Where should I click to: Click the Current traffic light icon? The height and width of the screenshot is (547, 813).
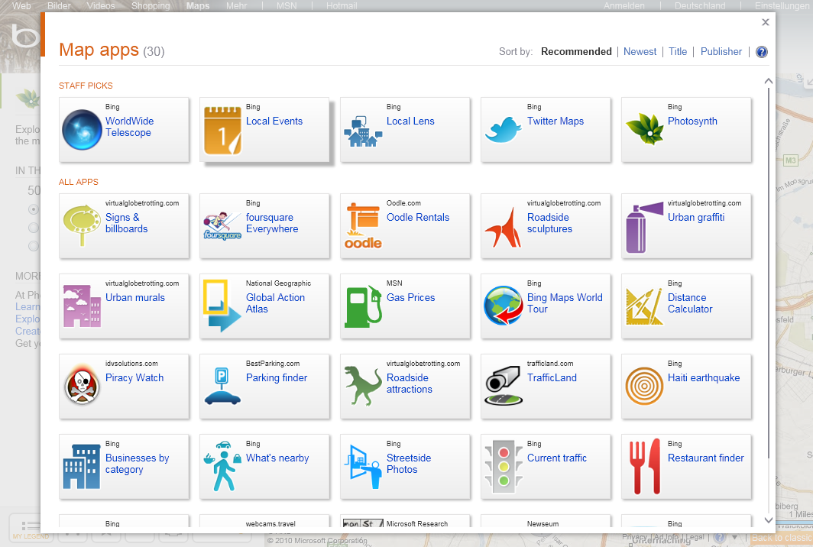504,467
